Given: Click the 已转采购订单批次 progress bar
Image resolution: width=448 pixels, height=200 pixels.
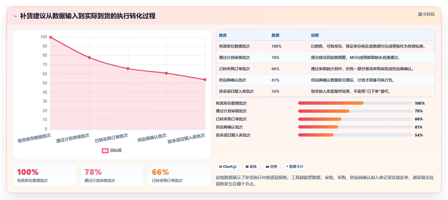Looking at the screenshot, I should [x=355, y=119].
